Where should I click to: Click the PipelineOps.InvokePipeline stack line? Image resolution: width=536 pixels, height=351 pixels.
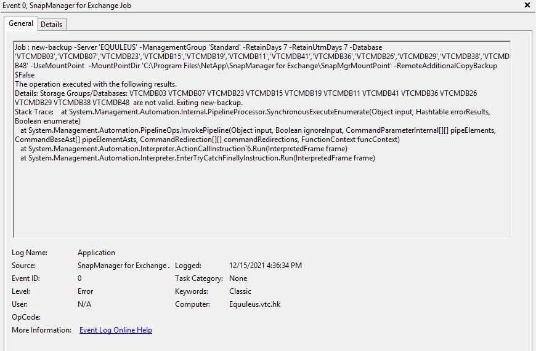pyautogui.click(x=258, y=130)
